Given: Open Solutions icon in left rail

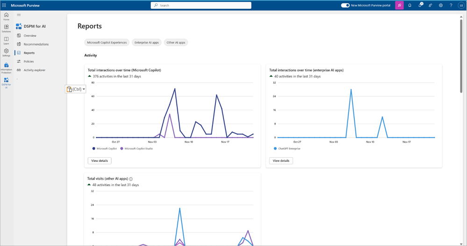Looking at the screenshot, I should pyautogui.click(x=6, y=29).
